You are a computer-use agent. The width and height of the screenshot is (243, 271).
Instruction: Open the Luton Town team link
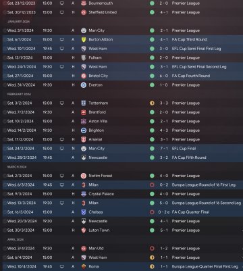coord(99,230)
